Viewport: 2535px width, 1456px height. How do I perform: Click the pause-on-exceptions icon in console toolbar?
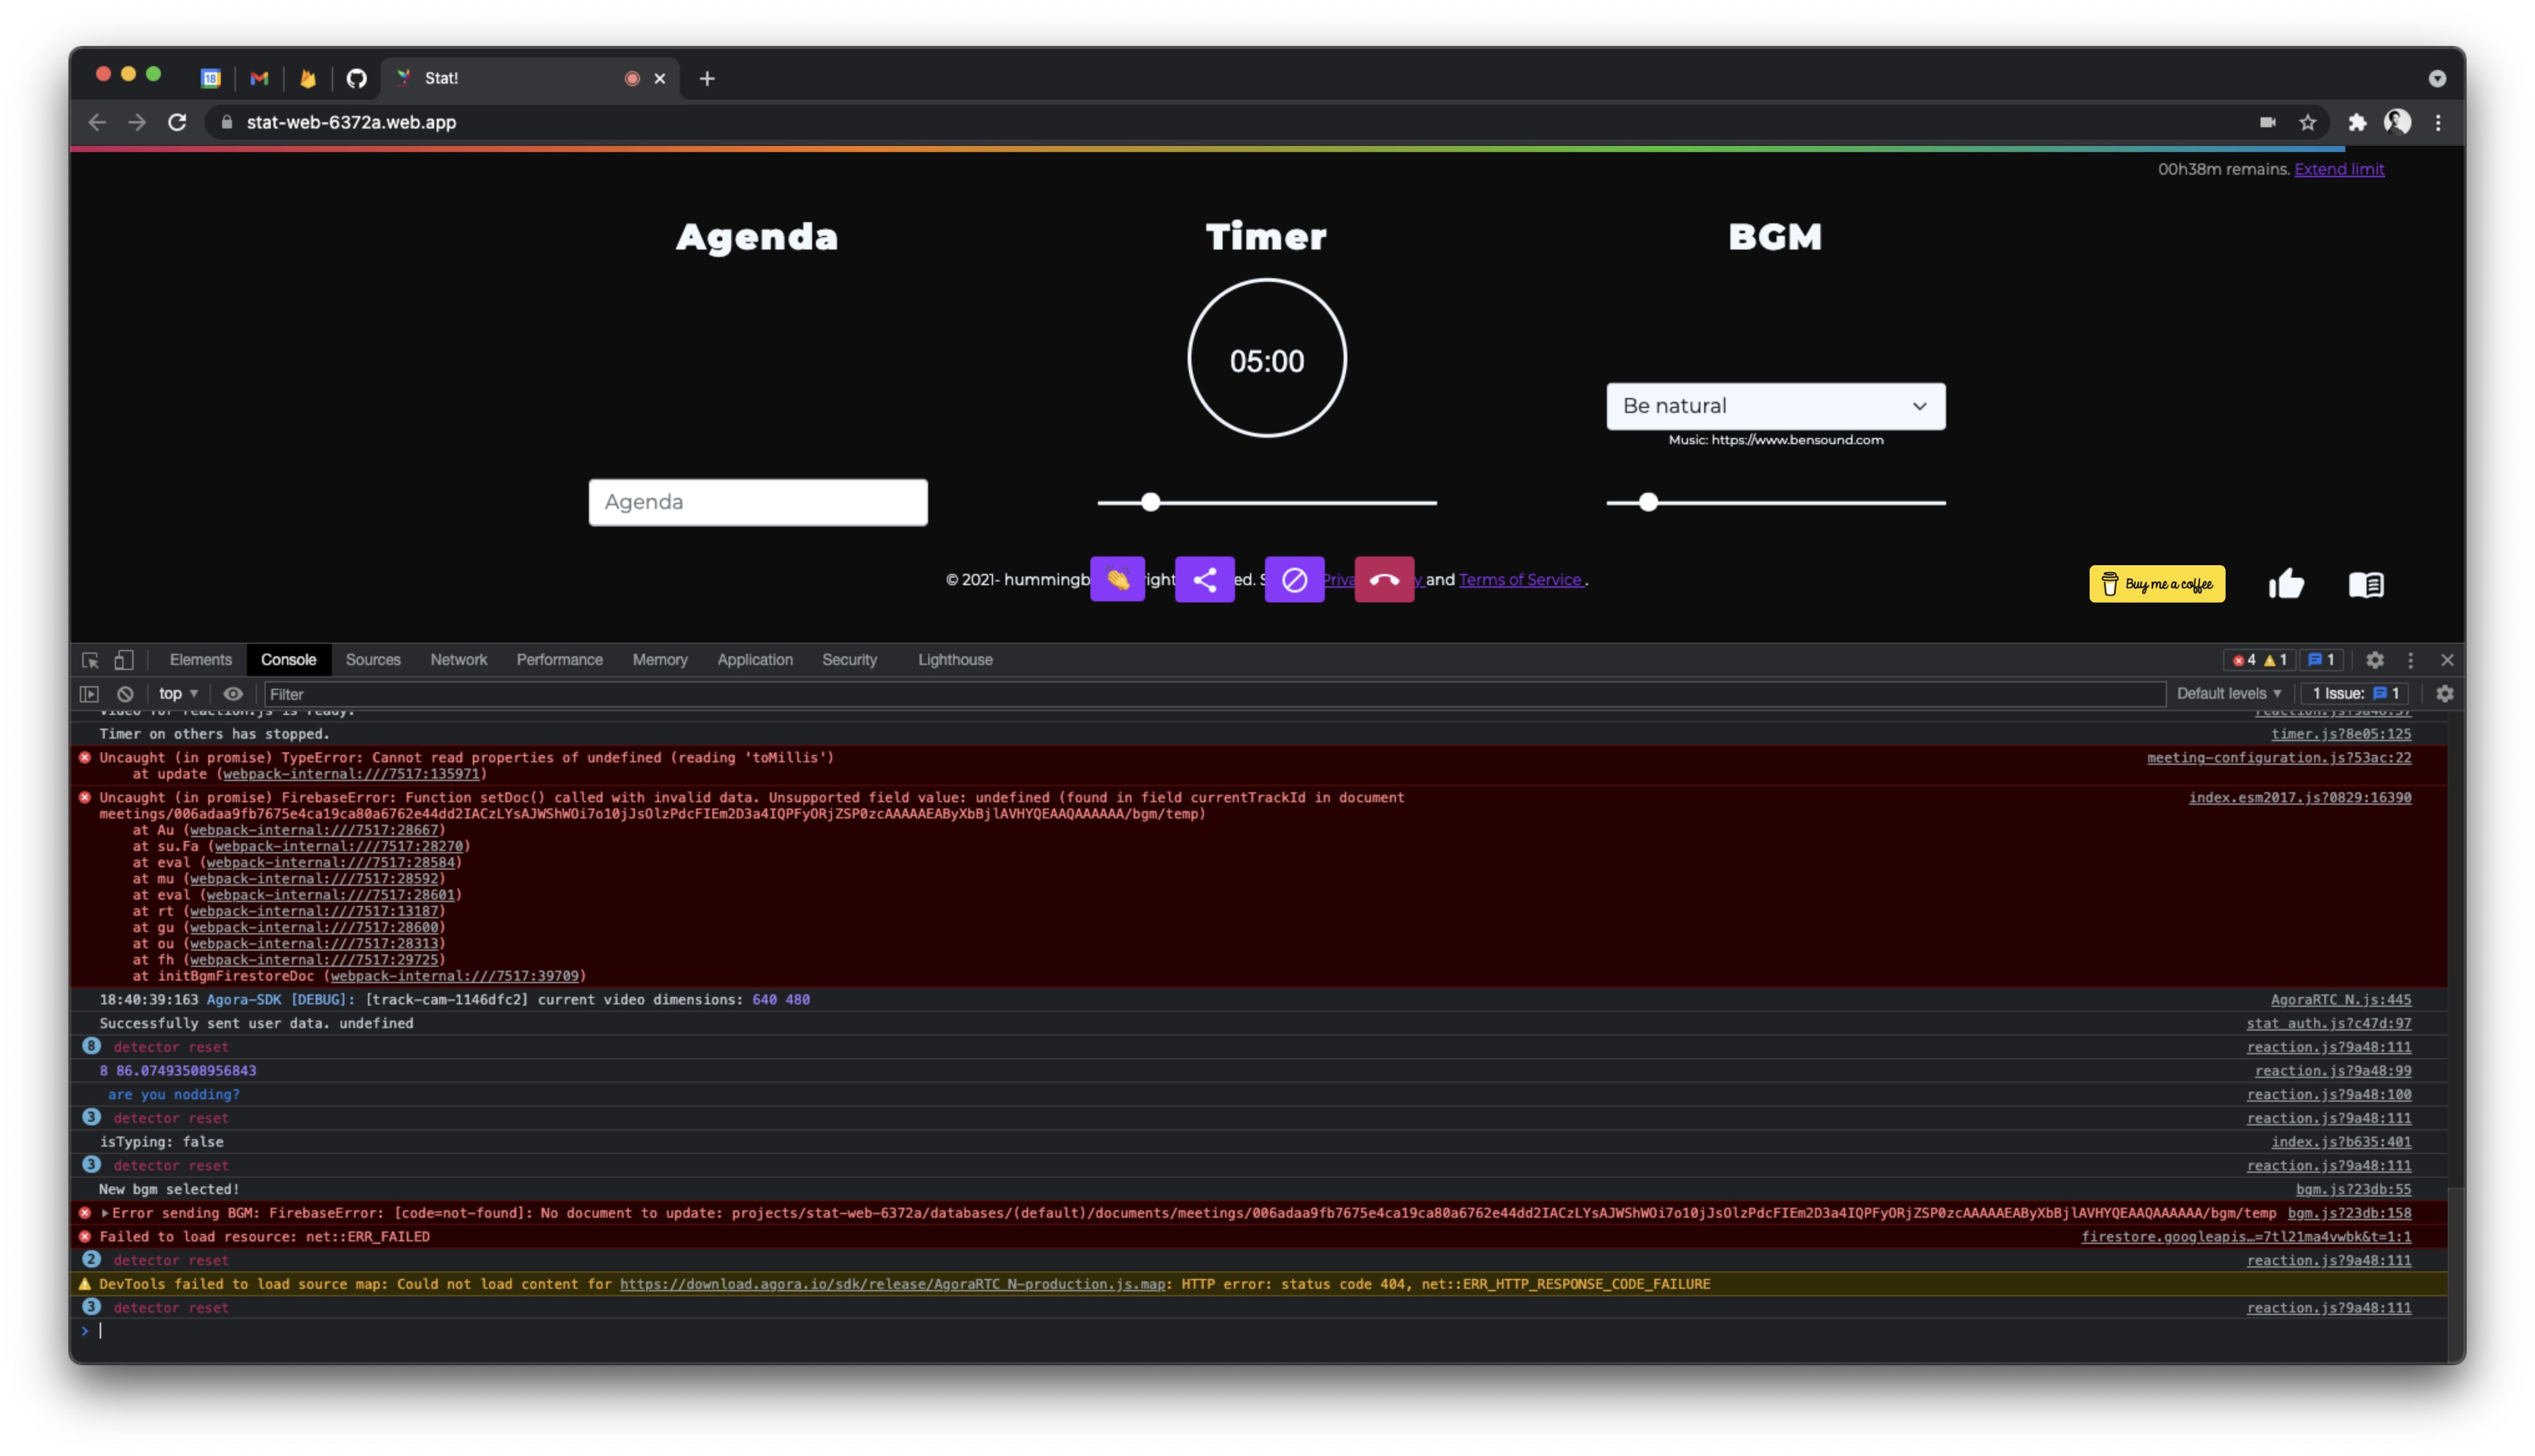(90, 693)
